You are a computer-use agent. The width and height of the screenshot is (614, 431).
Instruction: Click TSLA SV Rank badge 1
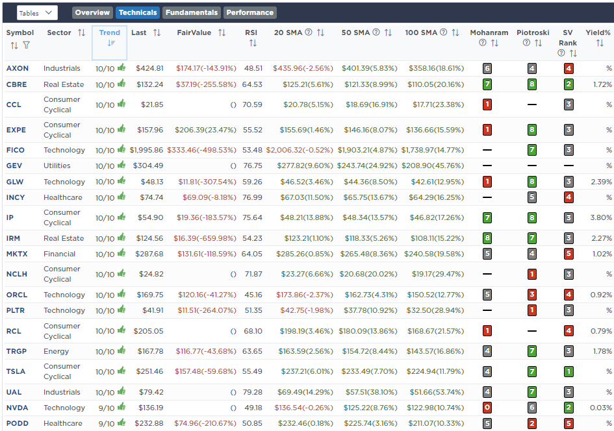(x=569, y=371)
